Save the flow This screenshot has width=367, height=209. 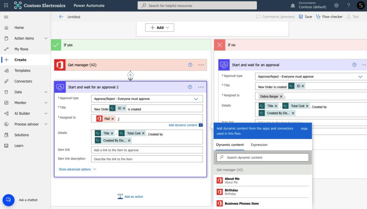pyautogui.click(x=305, y=17)
